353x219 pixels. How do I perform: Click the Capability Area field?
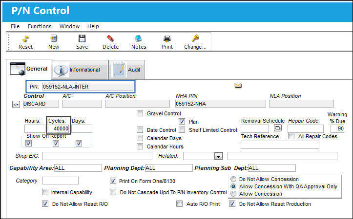[78, 168]
